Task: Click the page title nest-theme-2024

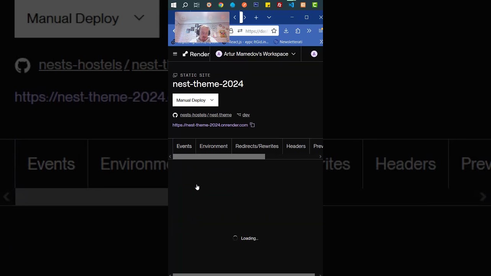Action: coord(208,84)
